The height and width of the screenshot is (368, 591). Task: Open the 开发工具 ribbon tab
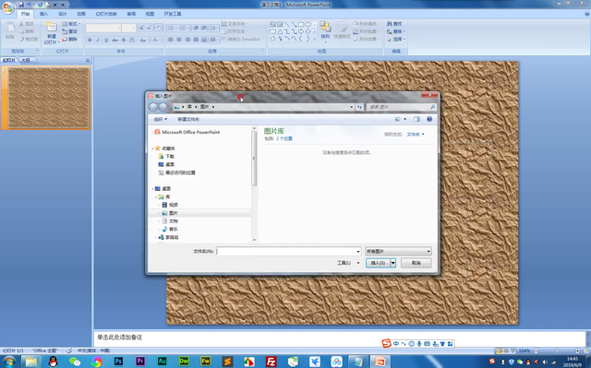tap(173, 14)
